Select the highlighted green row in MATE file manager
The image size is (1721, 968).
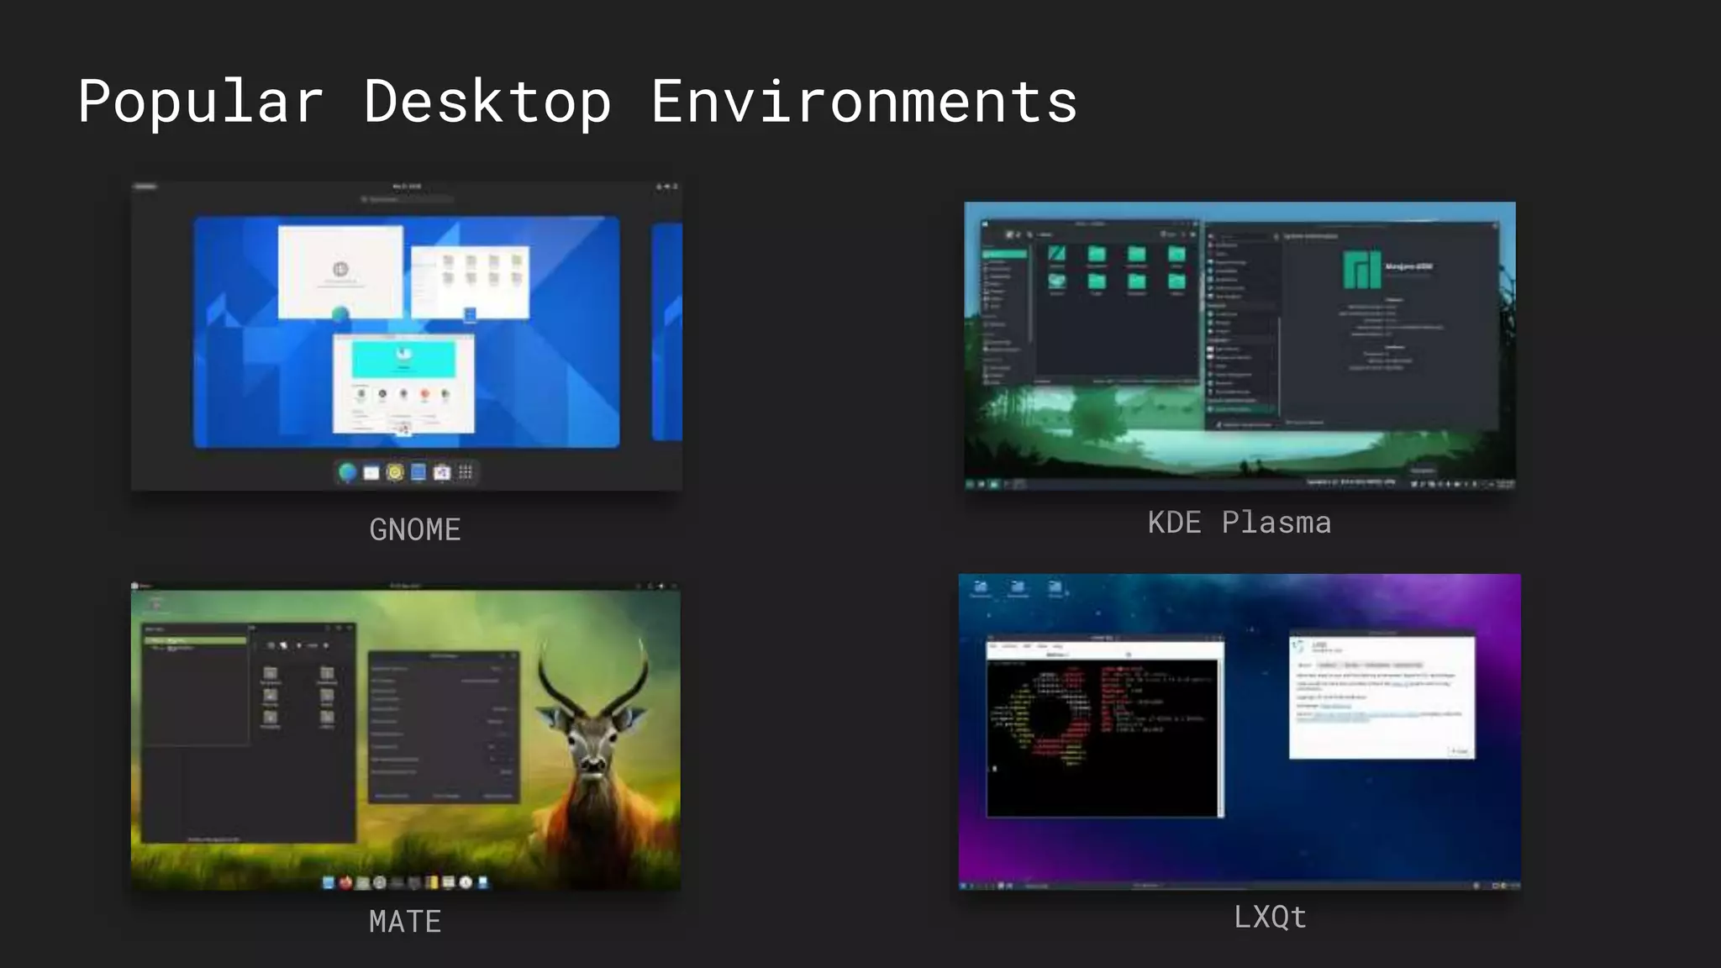(x=195, y=640)
